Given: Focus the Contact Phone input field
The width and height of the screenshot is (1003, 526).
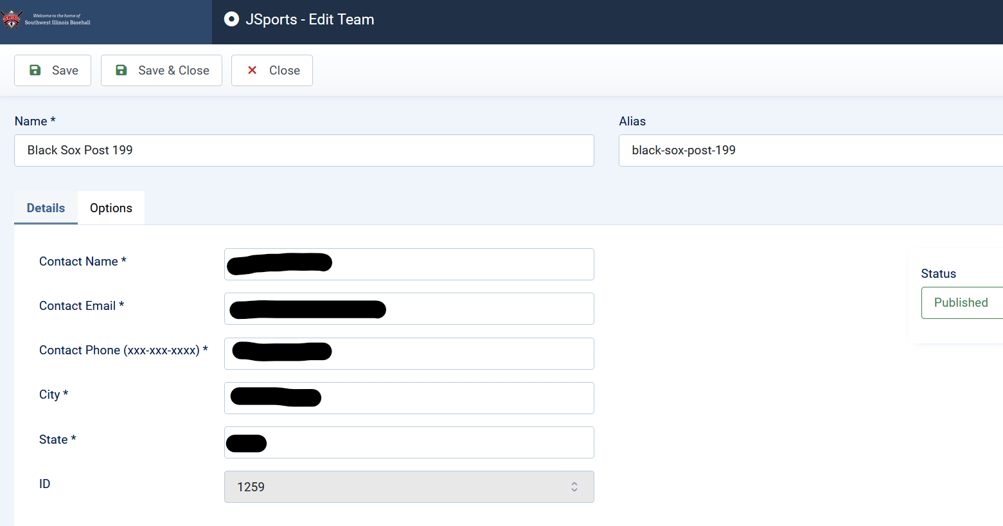Looking at the screenshot, I should pos(409,354).
